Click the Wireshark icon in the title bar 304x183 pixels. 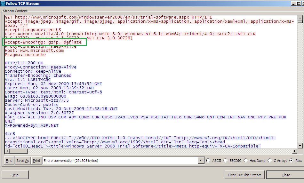tap(3, 3)
